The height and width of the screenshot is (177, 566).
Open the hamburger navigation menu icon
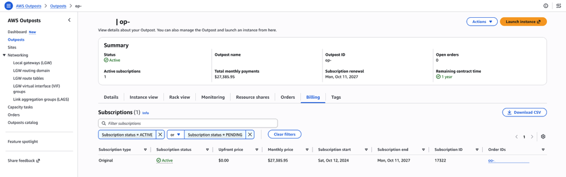8,6
